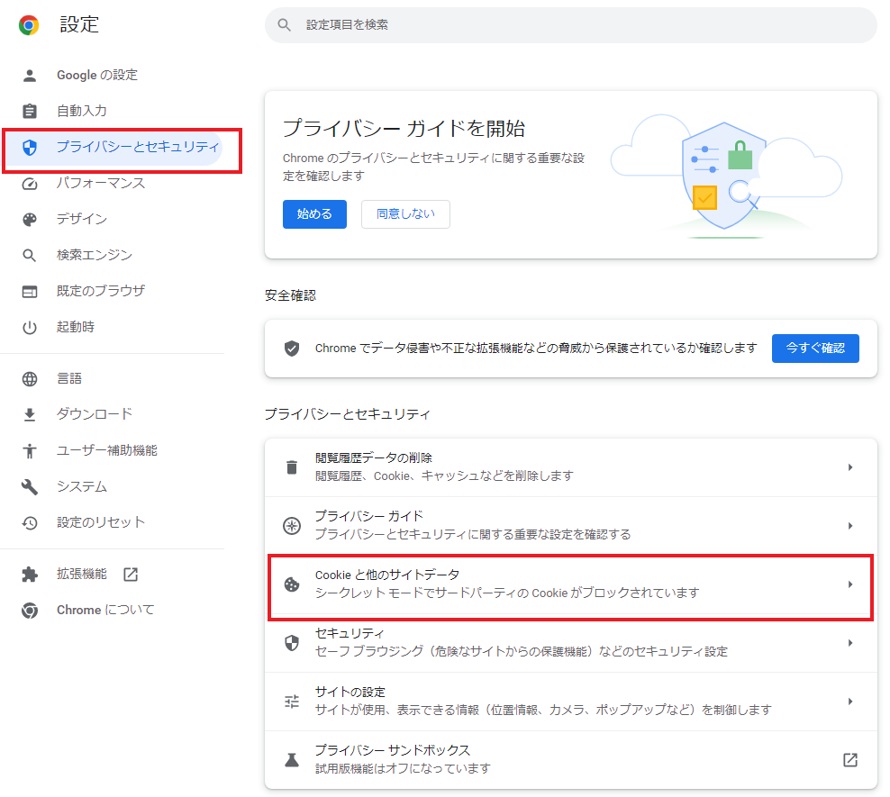This screenshot has height=797, width=890.
Task: Click the magnifier icon for 検索エンジン
Action: [x=30, y=256]
